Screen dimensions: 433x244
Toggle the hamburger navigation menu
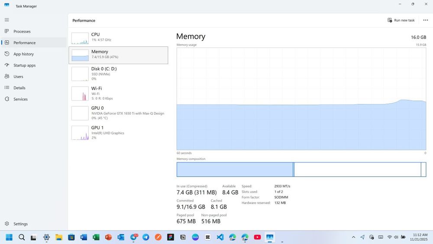tap(6, 20)
